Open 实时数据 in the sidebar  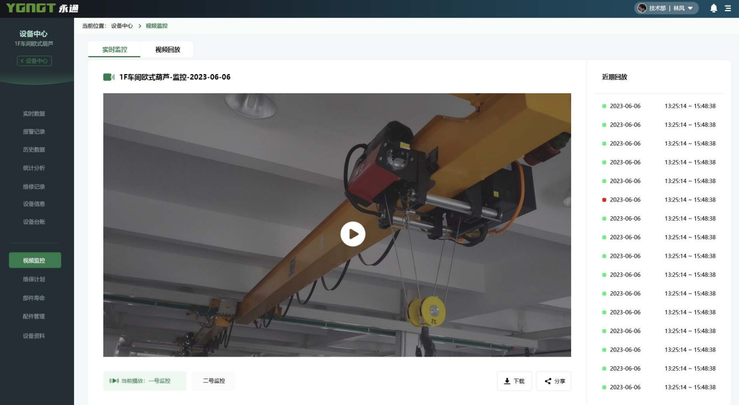[x=34, y=114]
